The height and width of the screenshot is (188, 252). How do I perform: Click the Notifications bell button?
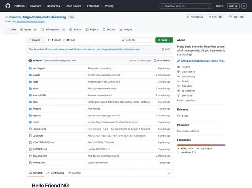pyautogui.click(x=194, y=17)
